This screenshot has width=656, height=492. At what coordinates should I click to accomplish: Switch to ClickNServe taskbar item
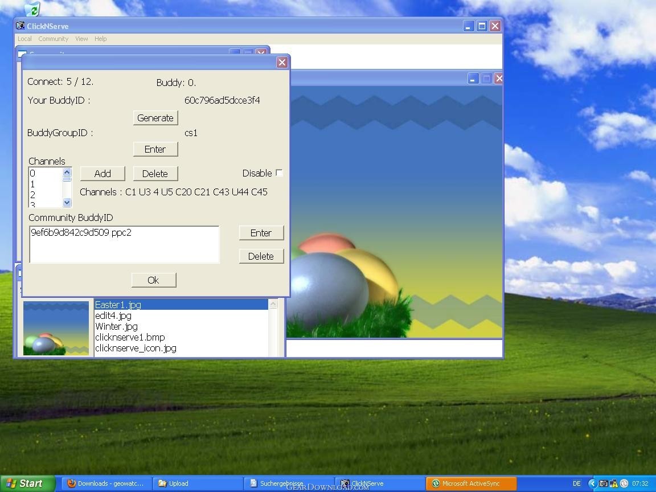click(379, 483)
